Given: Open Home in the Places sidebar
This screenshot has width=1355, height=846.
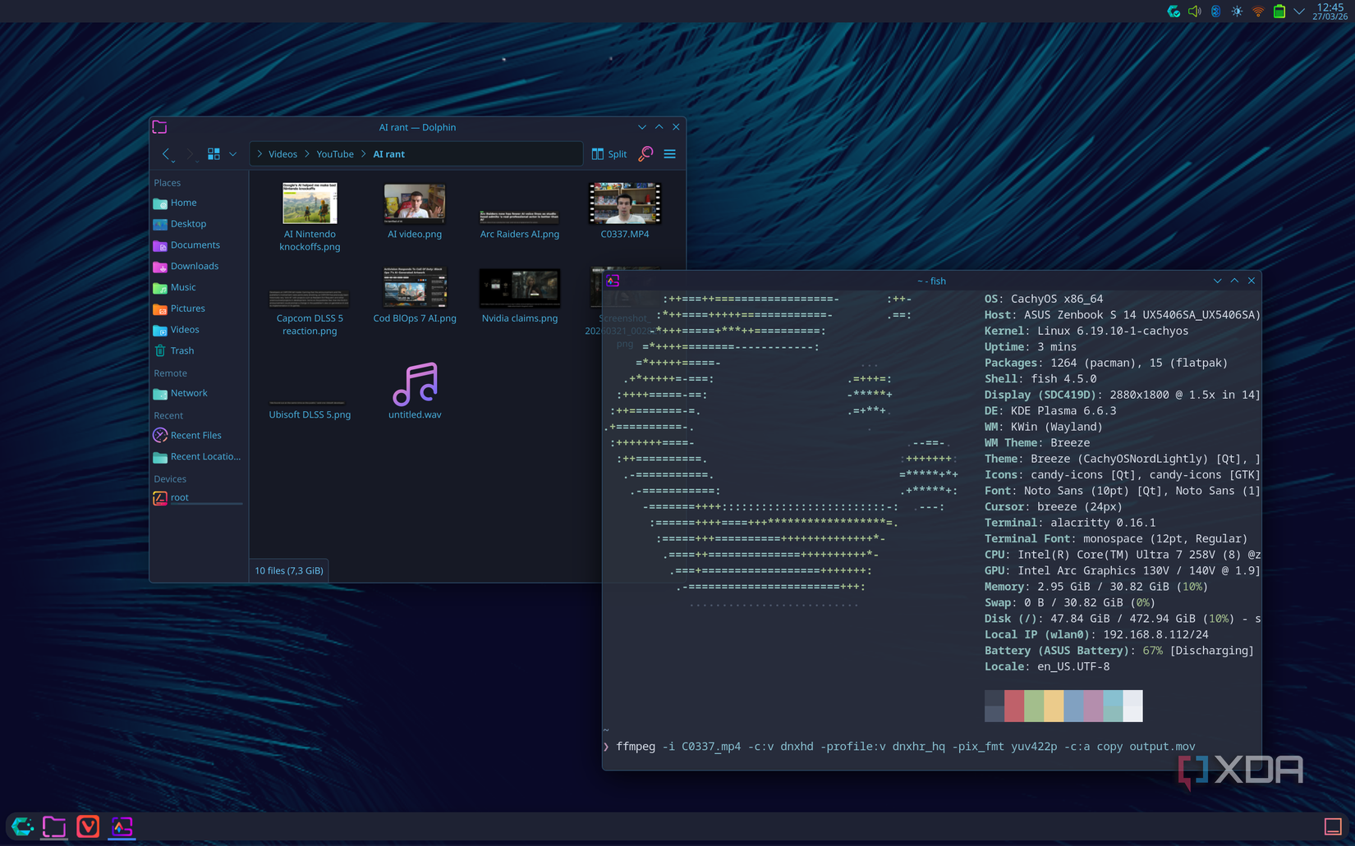Looking at the screenshot, I should [197, 203].
